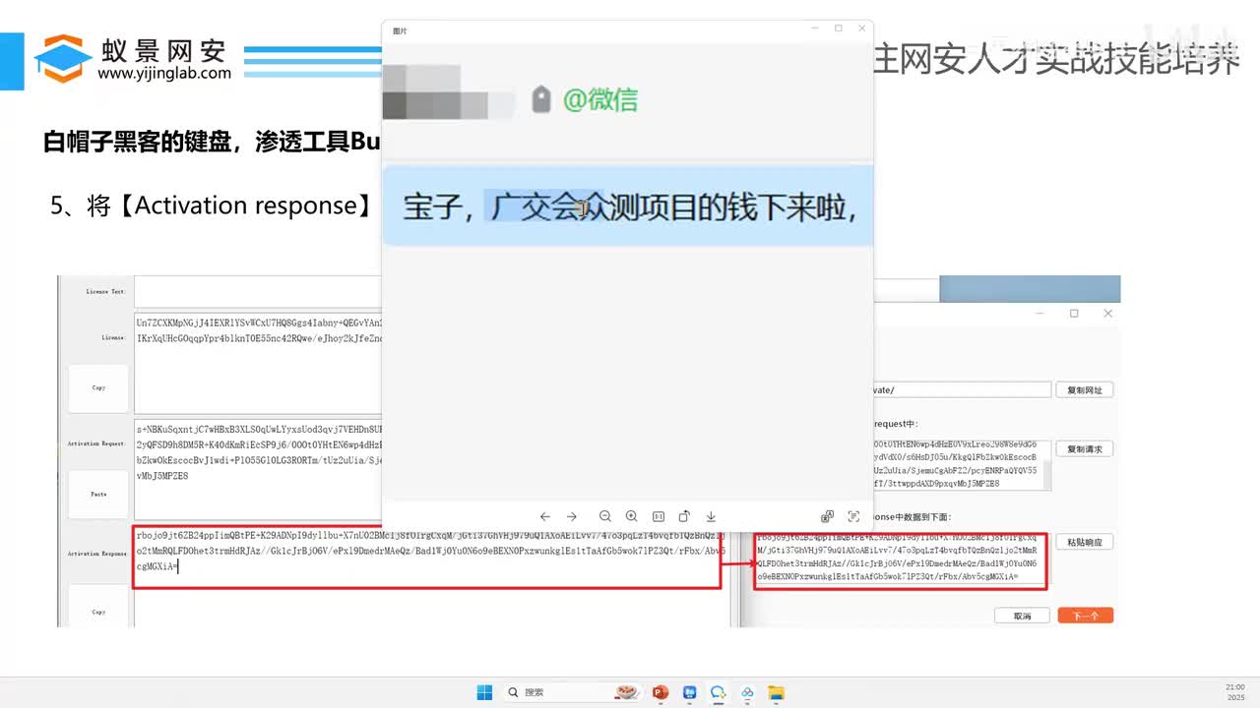Image resolution: width=1260 pixels, height=708 pixels.
Task: Focus the License Text input field
Action: click(x=258, y=291)
